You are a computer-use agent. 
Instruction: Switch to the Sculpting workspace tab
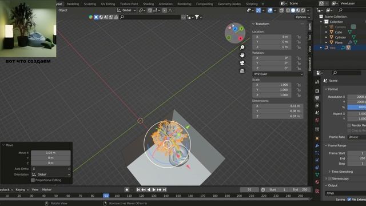click(x=90, y=4)
